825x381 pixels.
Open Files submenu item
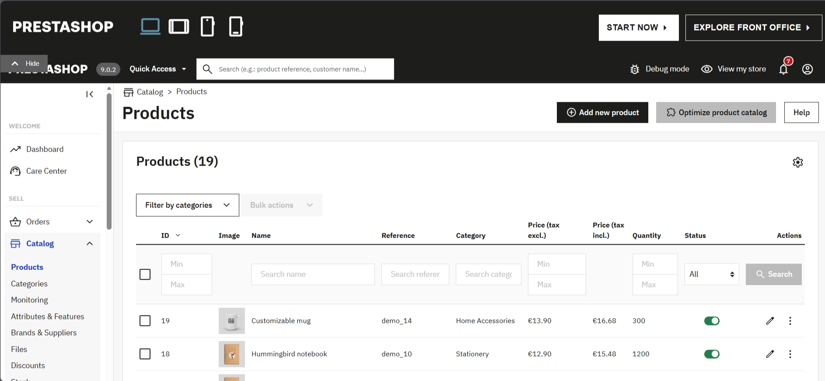pyautogui.click(x=19, y=350)
